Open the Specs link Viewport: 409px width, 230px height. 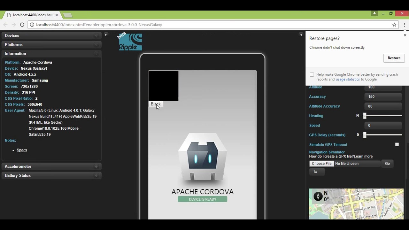(x=22, y=150)
